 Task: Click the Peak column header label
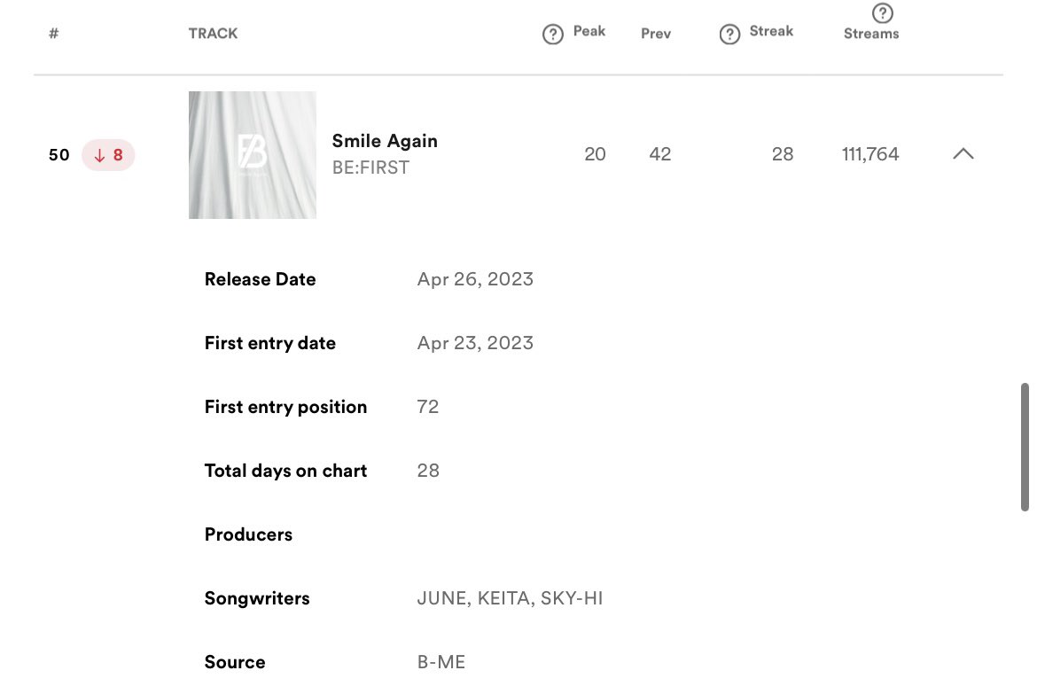tap(589, 31)
